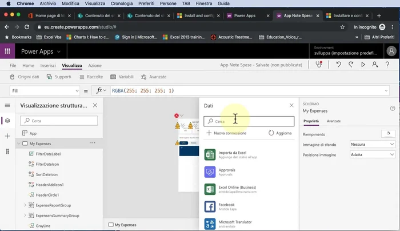Open advanced tools icon in left sidebar

[x=7, y=151]
